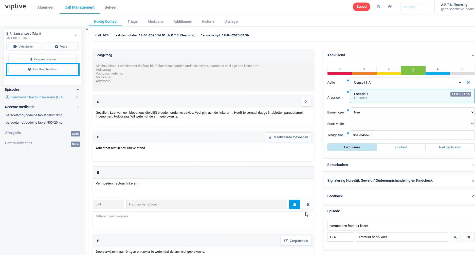Open the Actie dropdown showing Consult HA
The image size is (475, 255).
click(406, 82)
